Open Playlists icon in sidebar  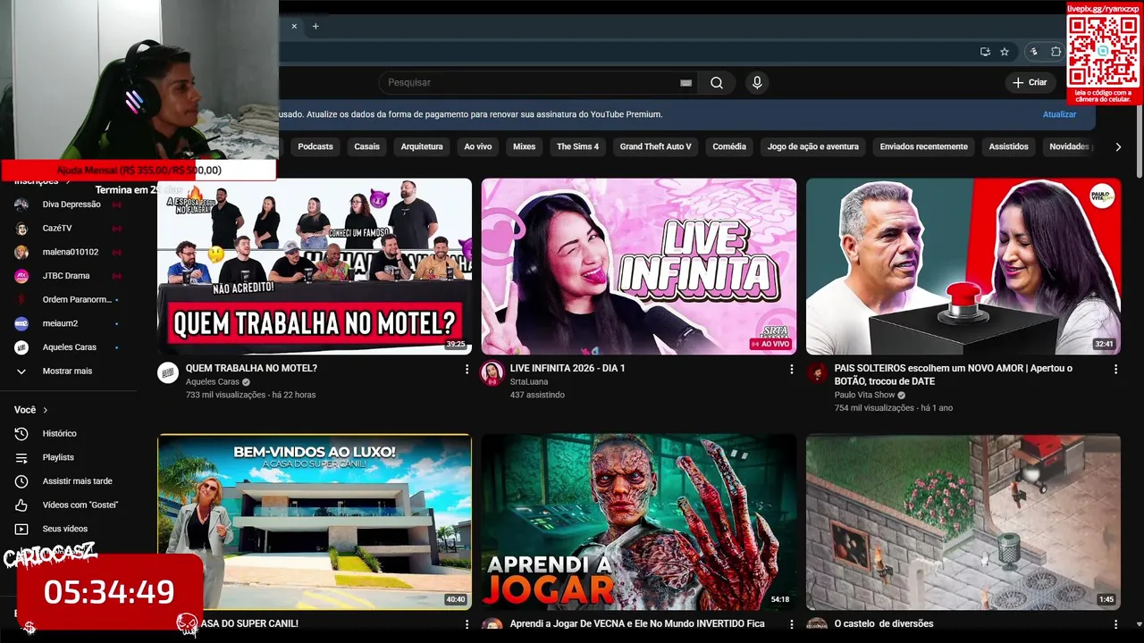(21, 457)
